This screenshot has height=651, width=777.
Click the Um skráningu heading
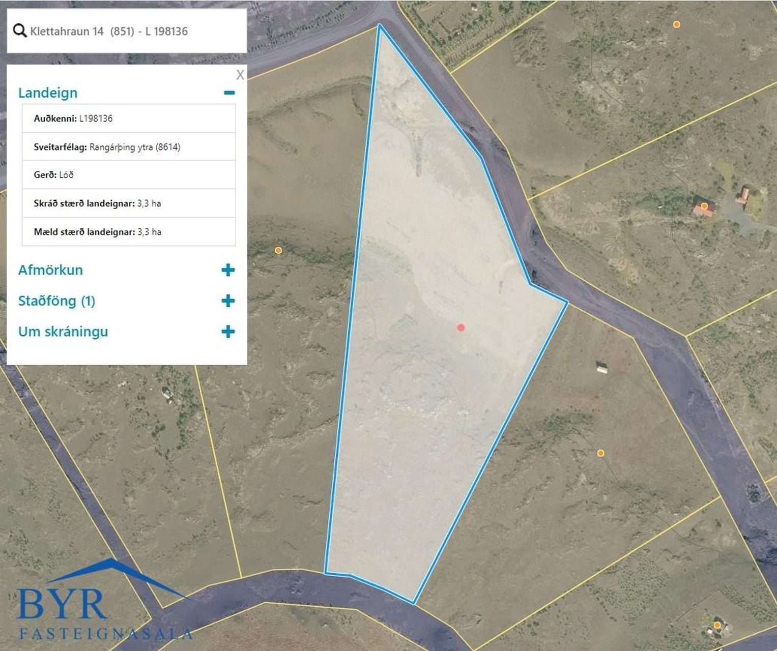click(63, 332)
